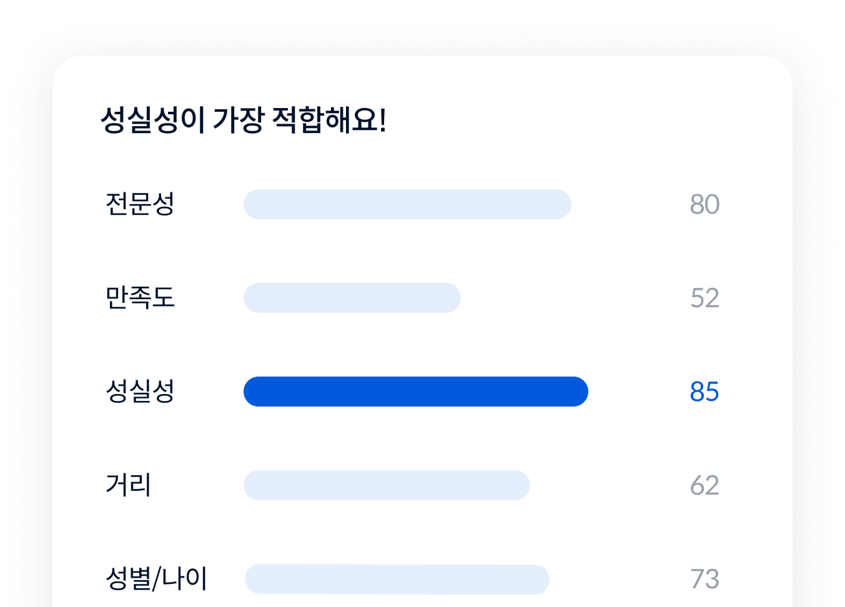Click the gray background outside the white card
This screenshot has height=607, width=845.
(x=25, y=312)
